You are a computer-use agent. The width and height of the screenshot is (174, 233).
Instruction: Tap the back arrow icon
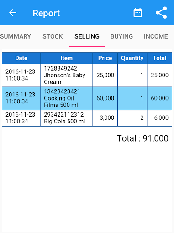click(x=13, y=13)
